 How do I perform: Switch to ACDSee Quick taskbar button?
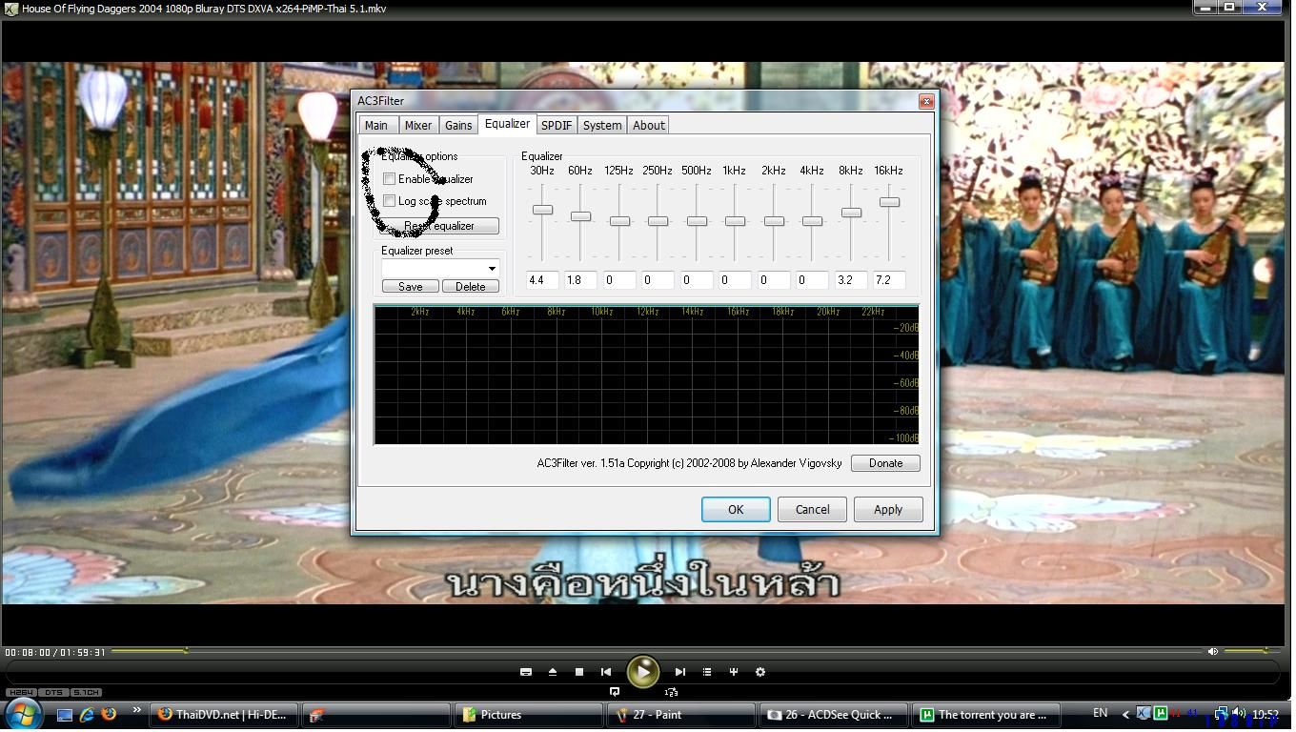click(x=833, y=715)
